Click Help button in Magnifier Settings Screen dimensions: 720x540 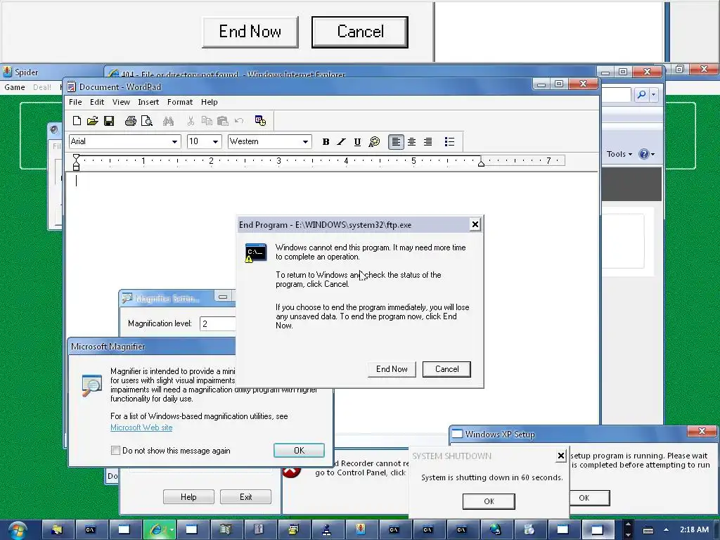pos(188,497)
